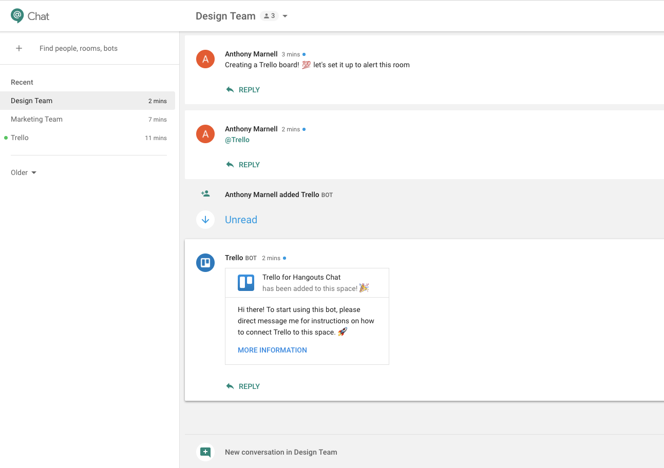Image resolution: width=664 pixels, height=468 pixels.
Task: Click the 'New conversation in Design Team' field
Action: [x=281, y=452]
